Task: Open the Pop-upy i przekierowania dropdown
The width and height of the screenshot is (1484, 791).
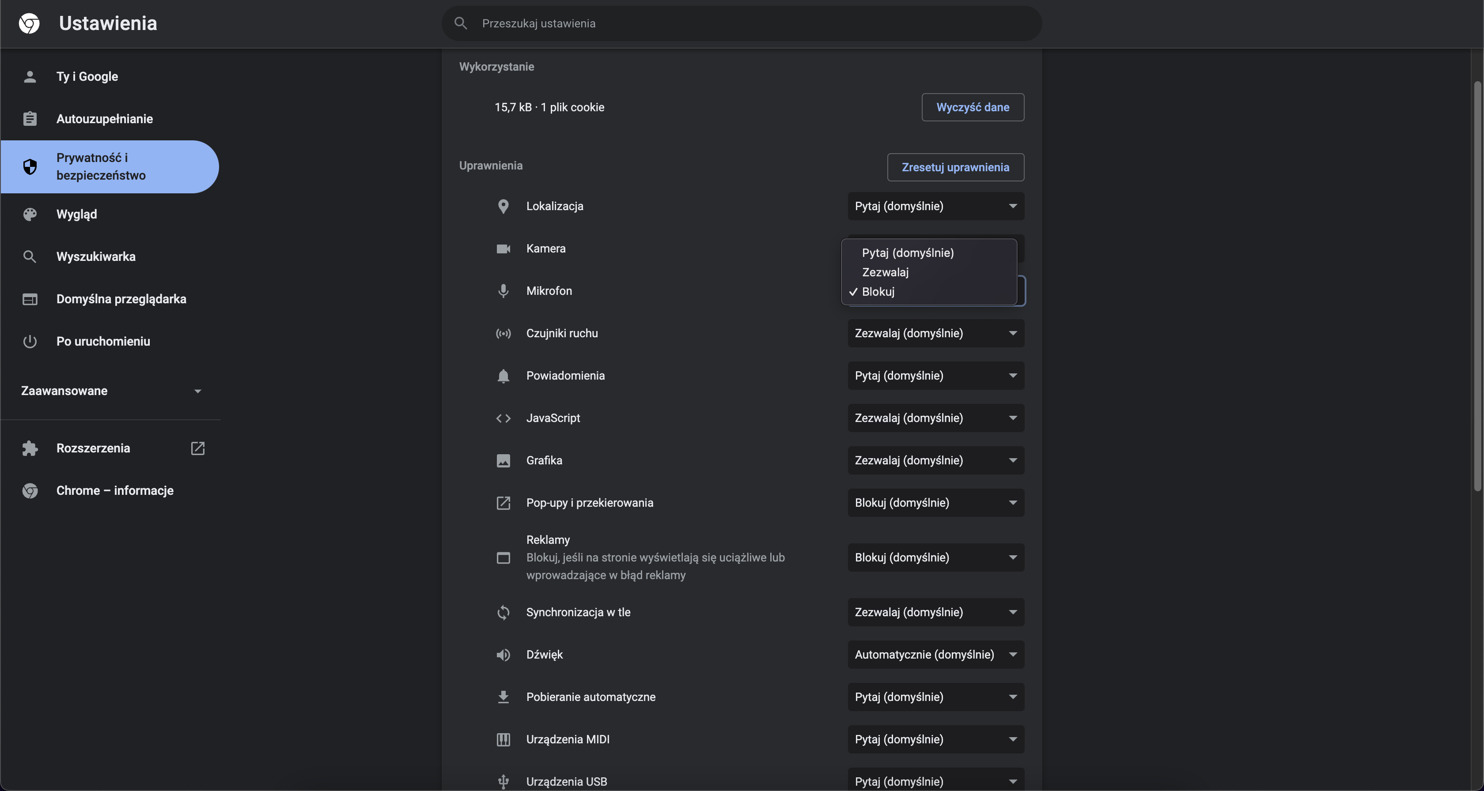Action: pos(935,503)
